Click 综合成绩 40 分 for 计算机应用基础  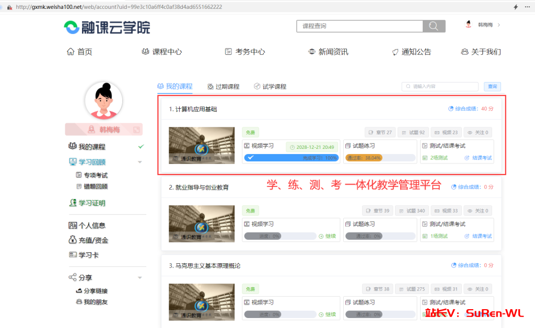pyautogui.click(x=471, y=109)
